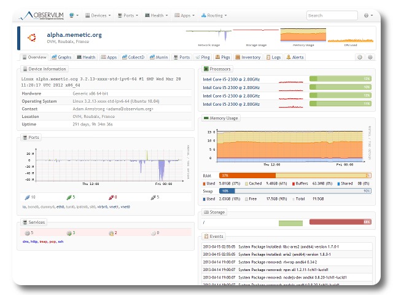
Task: Open the settings gear menu in navbar
Action: [368, 15]
